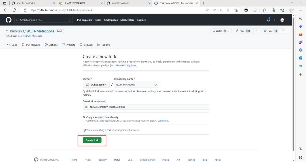Open the user avatar menu in header

click(x=283, y=20)
